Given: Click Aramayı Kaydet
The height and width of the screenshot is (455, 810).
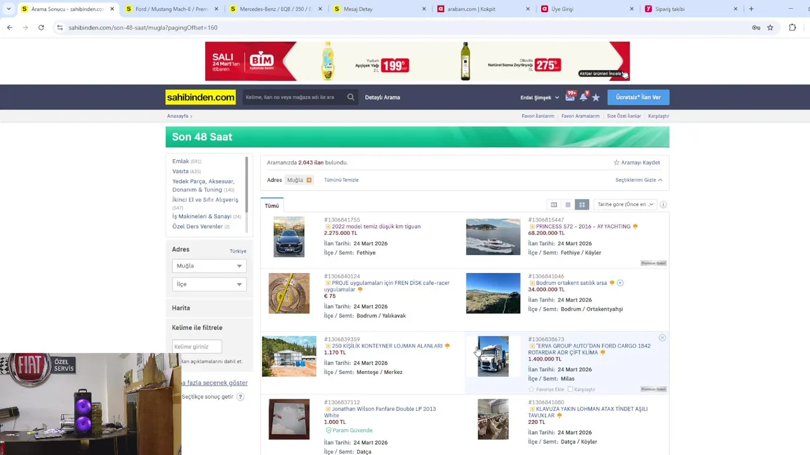Looking at the screenshot, I should 637,162.
